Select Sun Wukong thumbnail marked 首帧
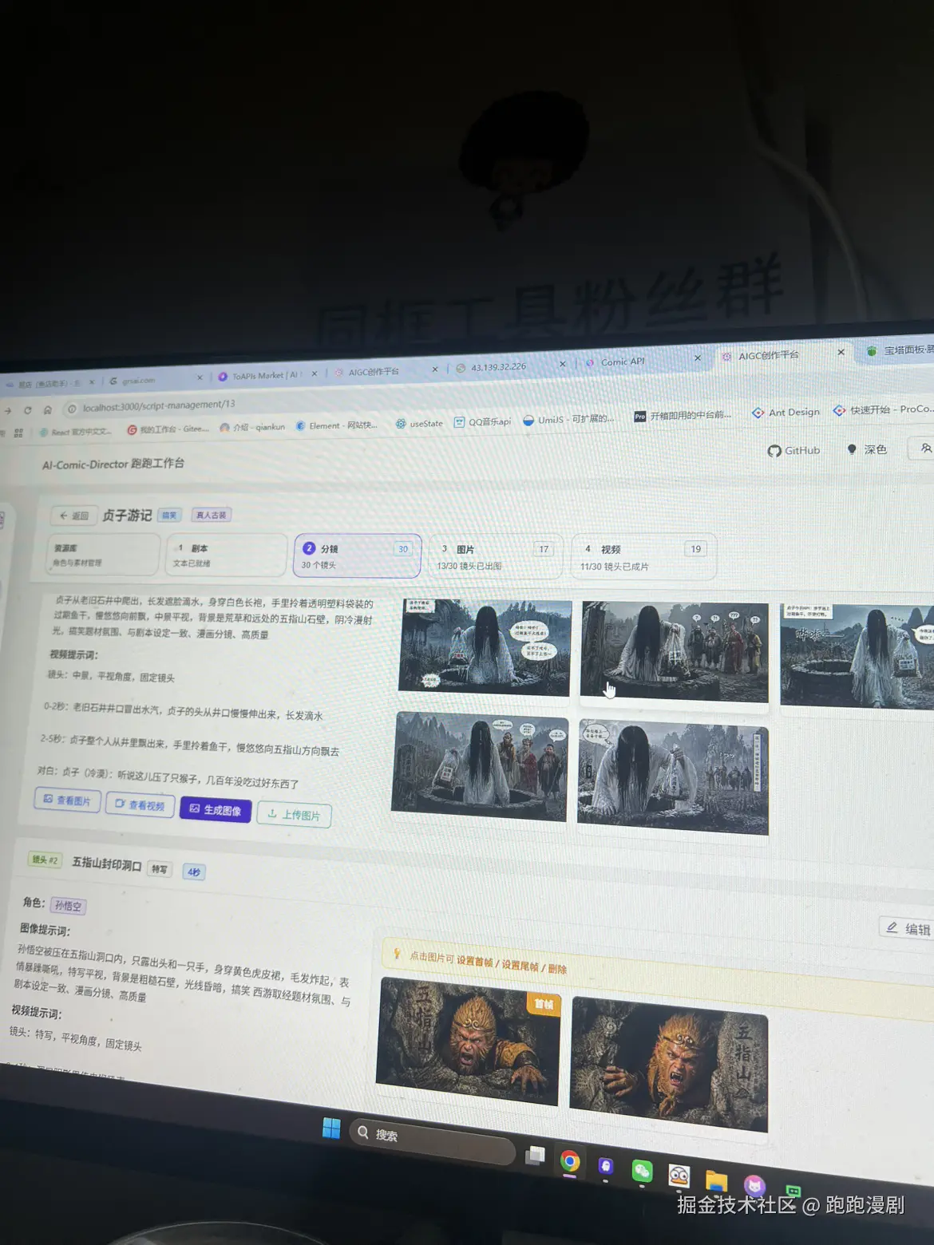Image resolution: width=934 pixels, height=1245 pixels. [469, 1040]
